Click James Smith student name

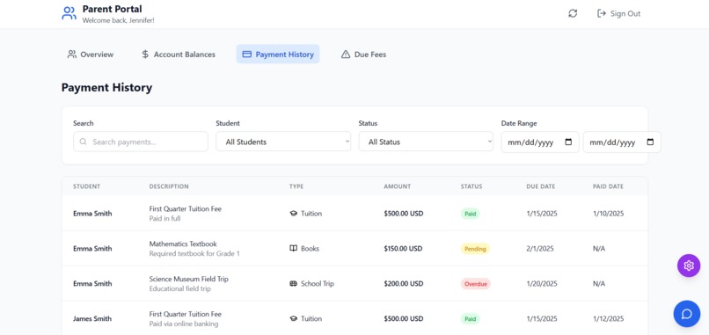(x=92, y=318)
